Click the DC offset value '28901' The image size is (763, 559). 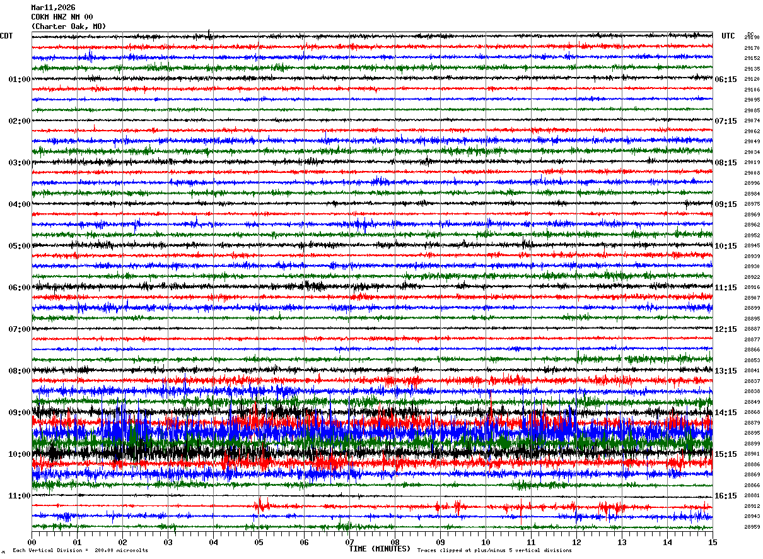[x=752, y=454]
